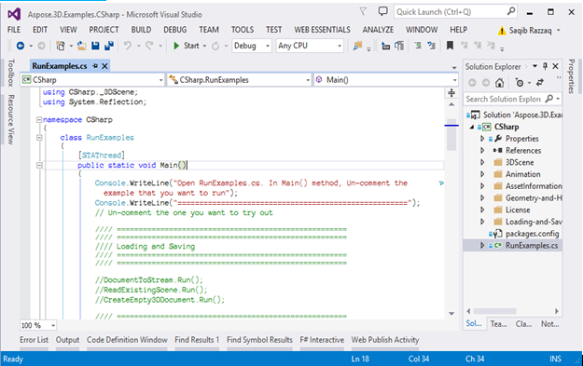Comment out the selected lines icon
583x366 pixels.
coord(418,46)
